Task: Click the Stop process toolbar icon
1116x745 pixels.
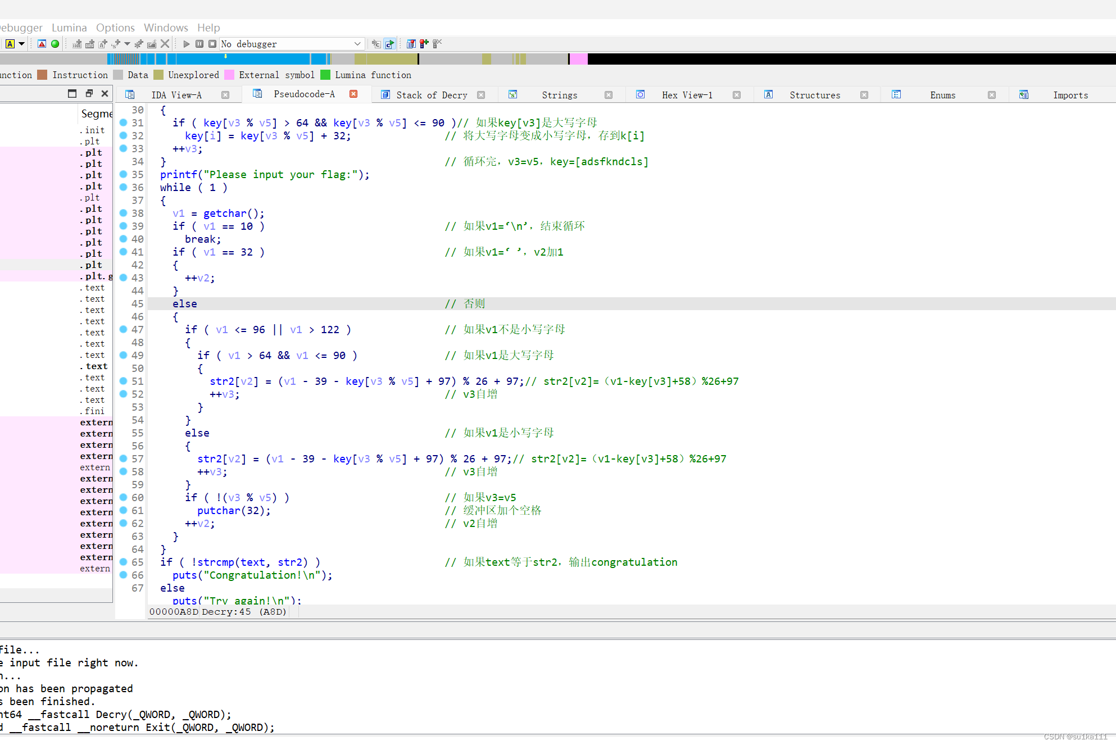Action: pyautogui.click(x=212, y=44)
